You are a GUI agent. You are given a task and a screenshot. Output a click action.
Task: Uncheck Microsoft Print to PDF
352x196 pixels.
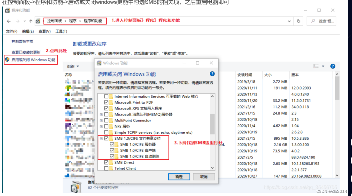[106, 102]
